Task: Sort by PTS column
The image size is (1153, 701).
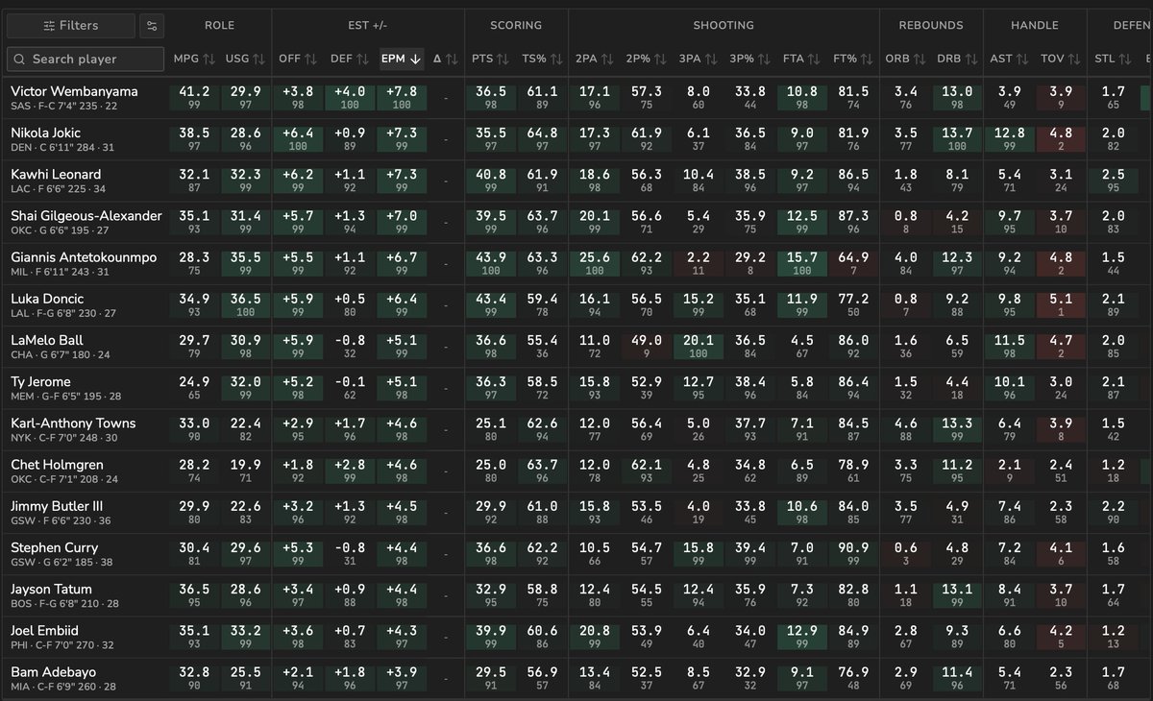Action: pos(490,59)
